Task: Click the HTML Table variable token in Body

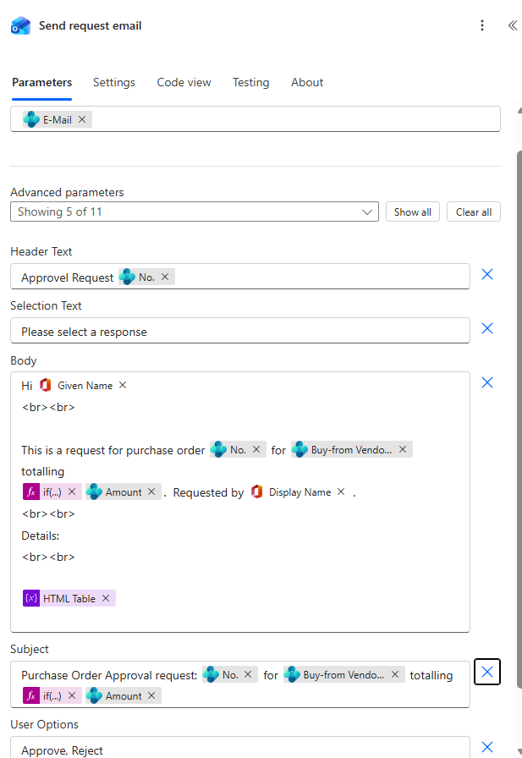Action: tap(69, 598)
